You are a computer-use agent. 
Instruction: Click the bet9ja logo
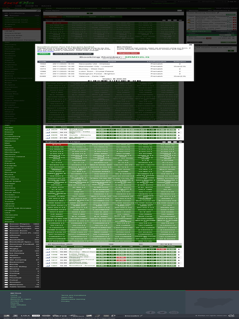tap(19, 3)
